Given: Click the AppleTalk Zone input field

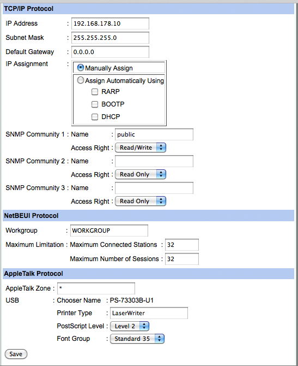Looking at the screenshot, I should (96, 288).
